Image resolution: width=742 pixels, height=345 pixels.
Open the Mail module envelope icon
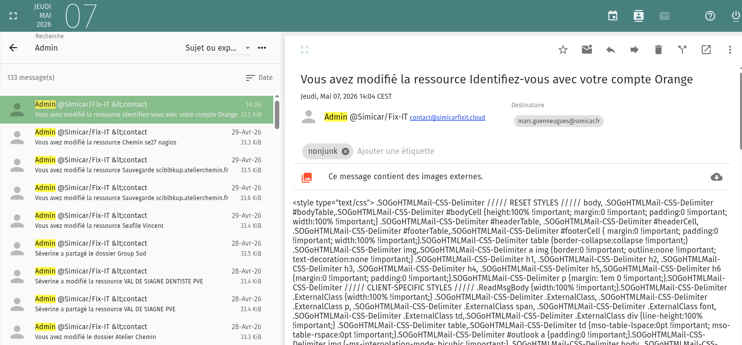[664, 16]
